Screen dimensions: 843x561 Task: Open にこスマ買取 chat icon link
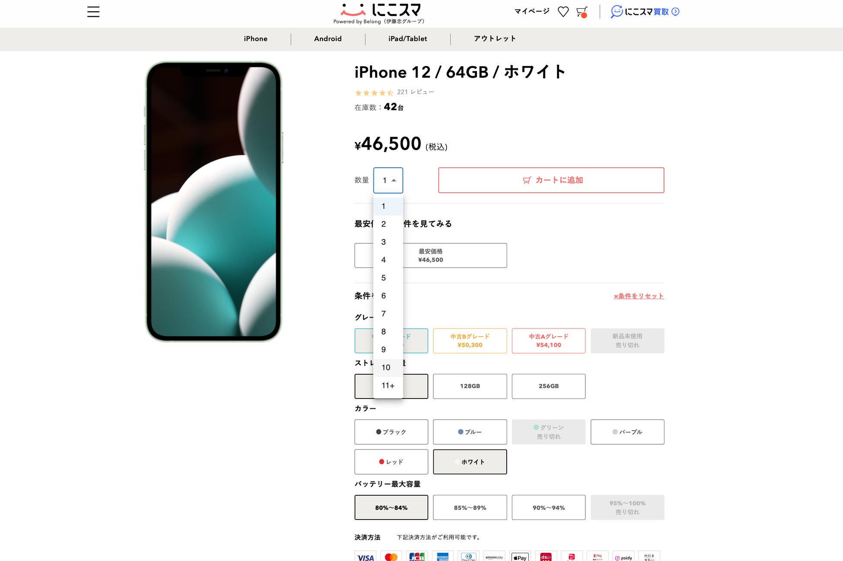tap(645, 12)
